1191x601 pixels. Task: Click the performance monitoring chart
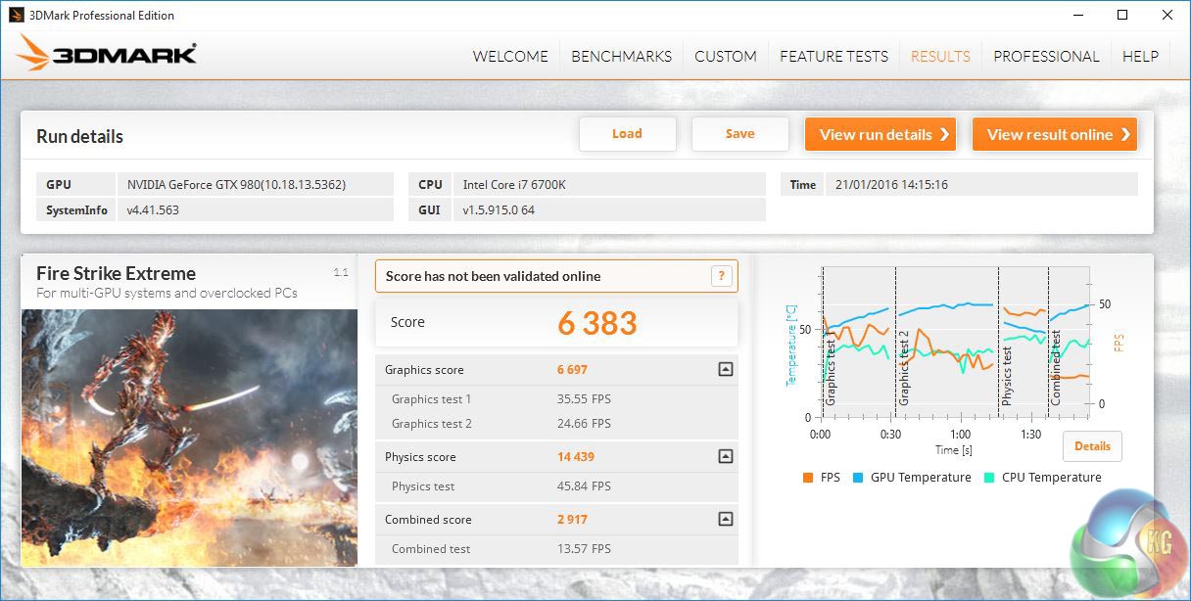(x=956, y=341)
